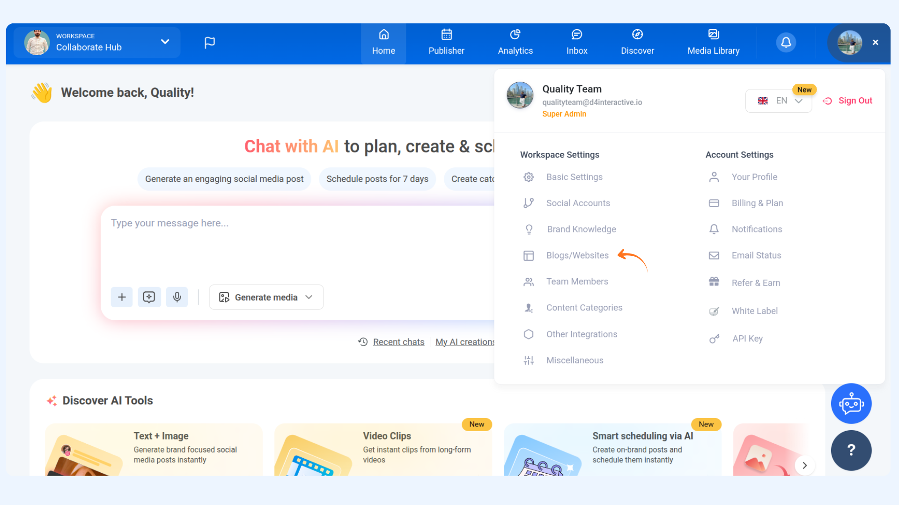Select Blogs/Websites in Workspace Settings
This screenshot has height=505, width=899.
tap(577, 255)
